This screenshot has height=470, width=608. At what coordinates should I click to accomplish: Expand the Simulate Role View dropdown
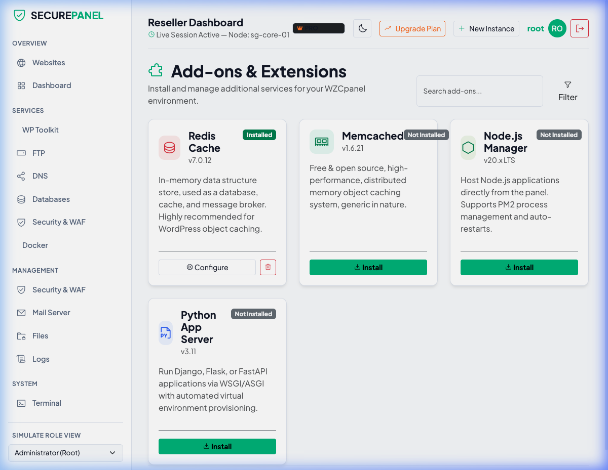click(x=65, y=453)
